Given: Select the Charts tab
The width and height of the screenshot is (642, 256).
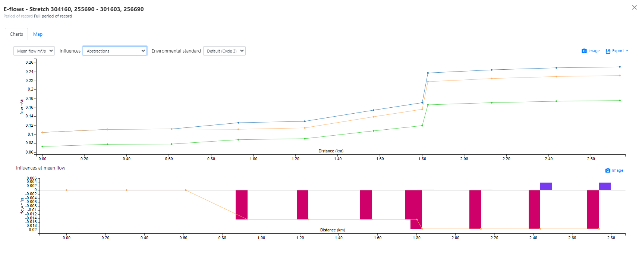Looking at the screenshot, I should [16, 34].
